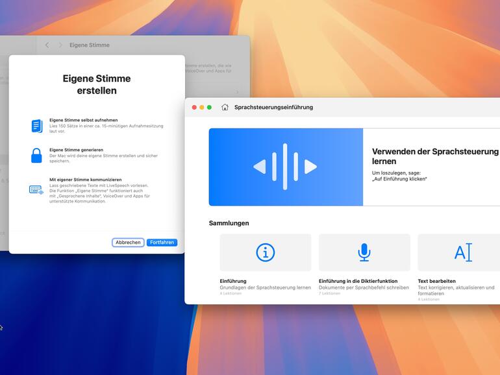Screen dimensions: 500x375
Task: Click the Eigene Stimme selbst aufnehmen text
Action: coord(84,120)
